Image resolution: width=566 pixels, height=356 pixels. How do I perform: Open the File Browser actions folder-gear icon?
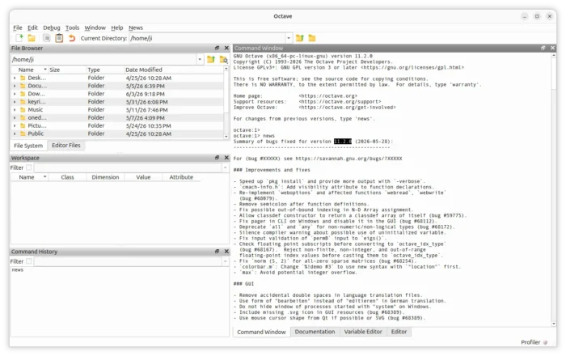[x=223, y=59]
